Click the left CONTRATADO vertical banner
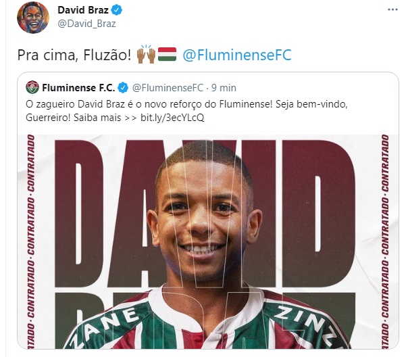Image resolution: width=406 pixels, height=357 pixels. point(31,241)
